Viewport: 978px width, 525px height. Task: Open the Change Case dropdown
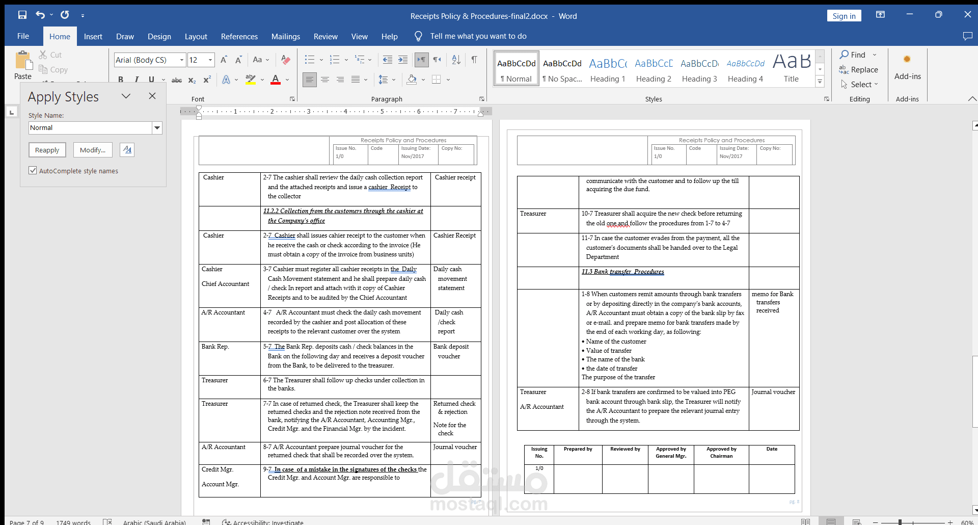coord(261,60)
